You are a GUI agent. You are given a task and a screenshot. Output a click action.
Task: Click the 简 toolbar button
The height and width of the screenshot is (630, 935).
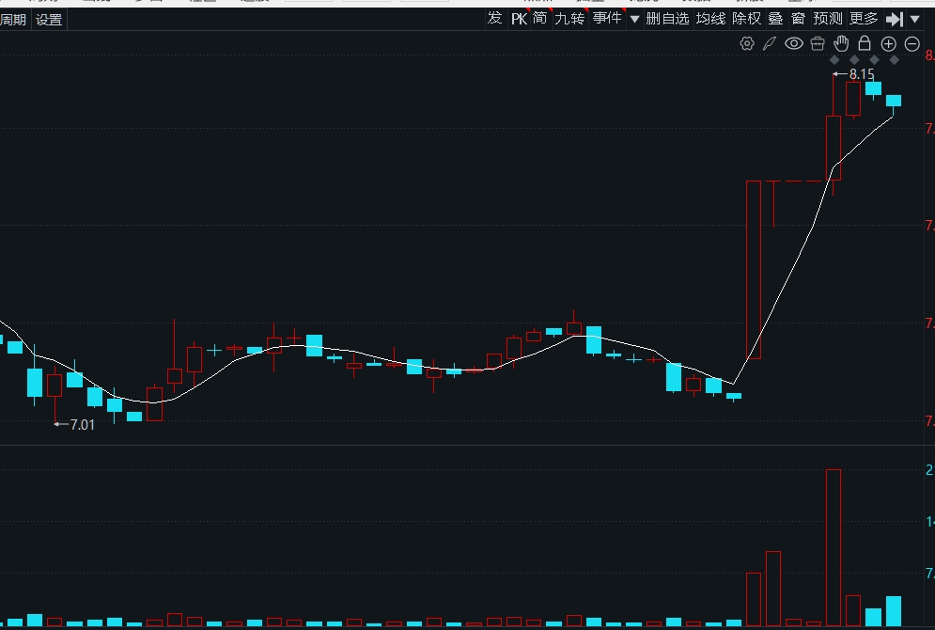point(540,19)
